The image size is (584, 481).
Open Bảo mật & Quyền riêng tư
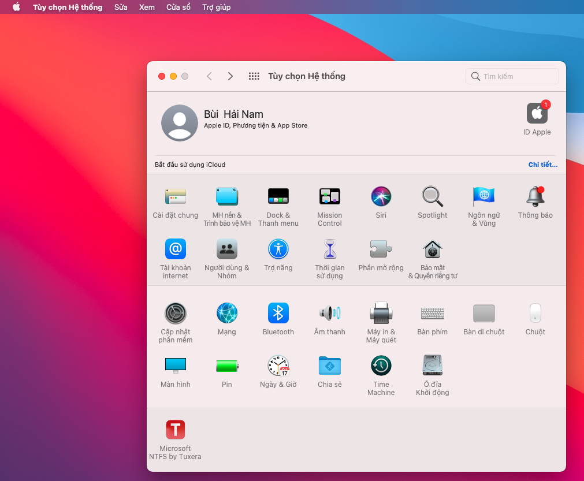coord(433,249)
